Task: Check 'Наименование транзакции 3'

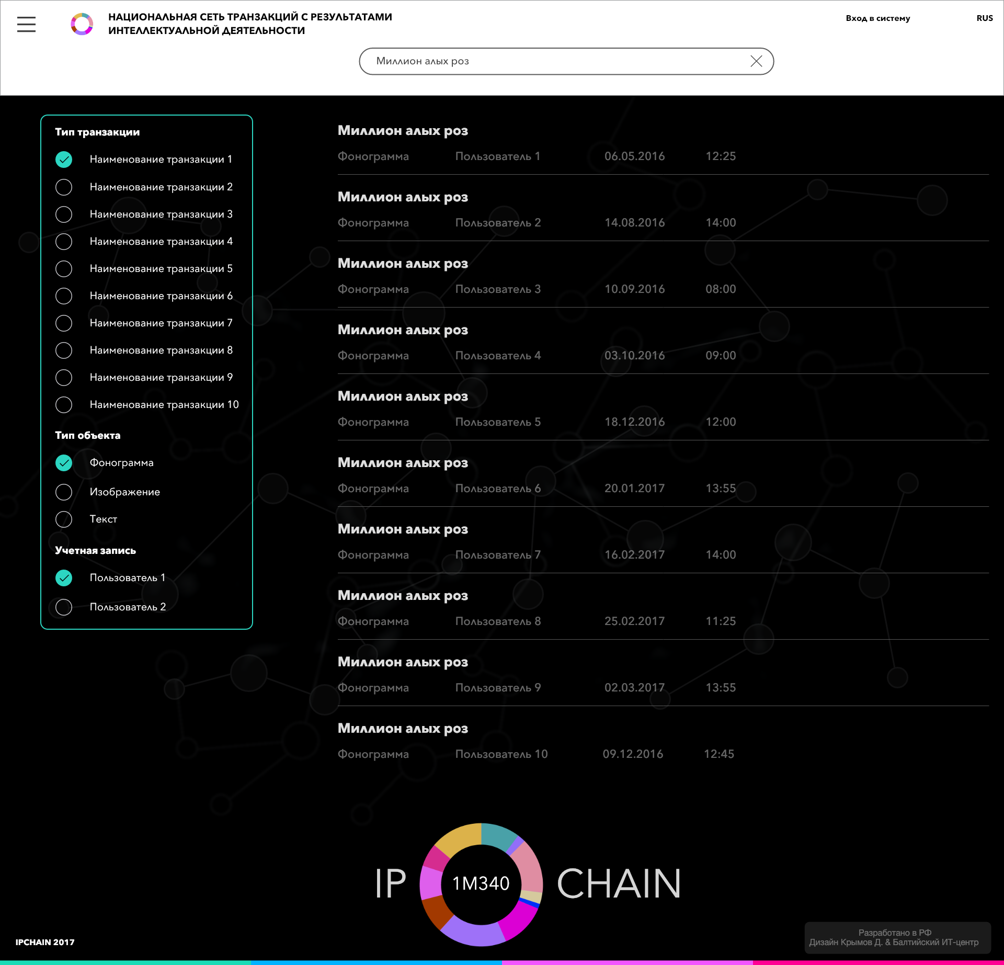Action: (x=64, y=214)
